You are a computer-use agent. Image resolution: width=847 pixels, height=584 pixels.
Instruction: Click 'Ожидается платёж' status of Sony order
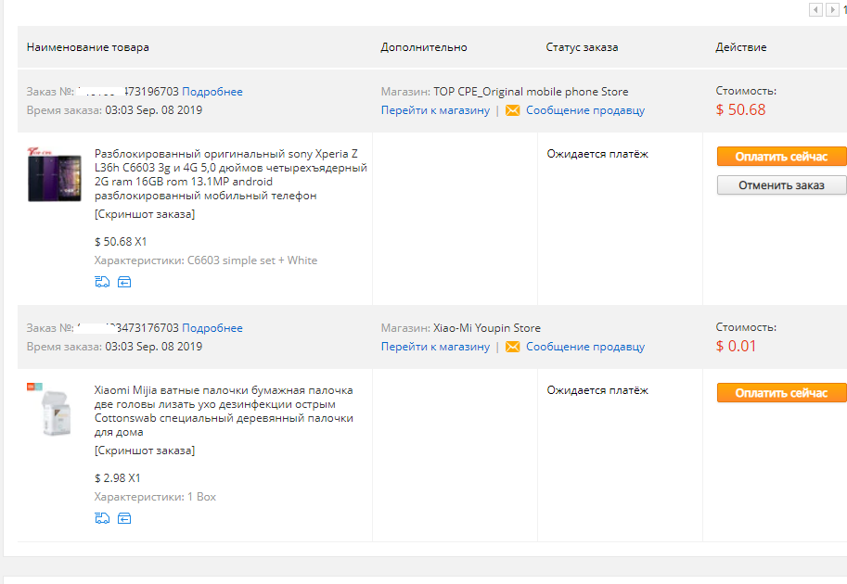pyautogui.click(x=597, y=154)
